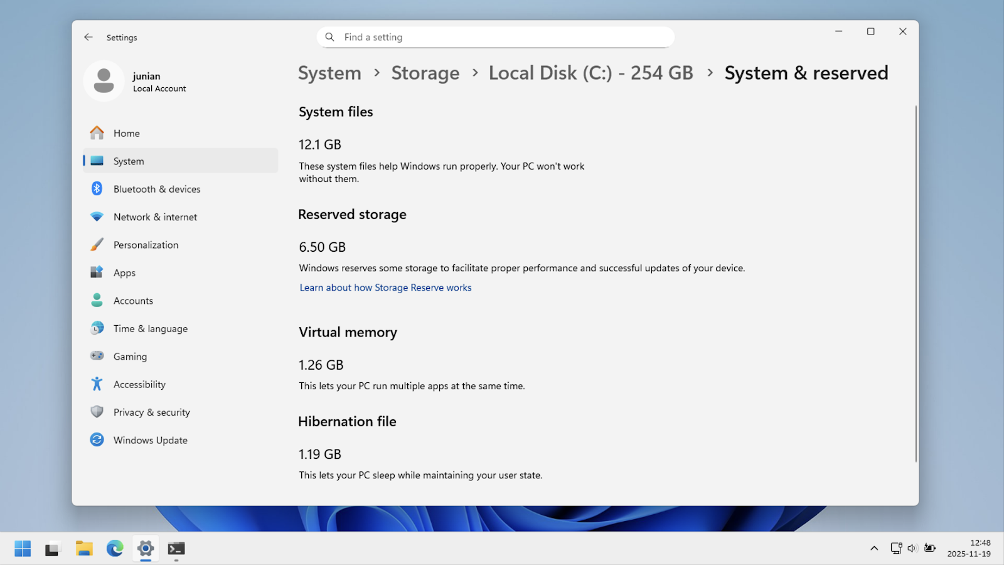Minimize the Settings window
This screenshot has width=1004, height=565.
coord(838,31)
